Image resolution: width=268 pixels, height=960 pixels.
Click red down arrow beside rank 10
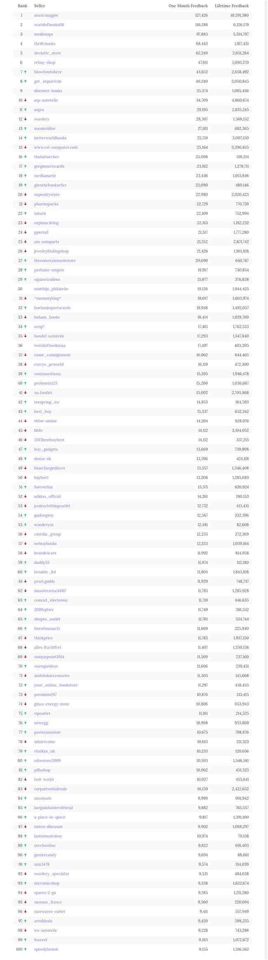[x=26, y=100]
